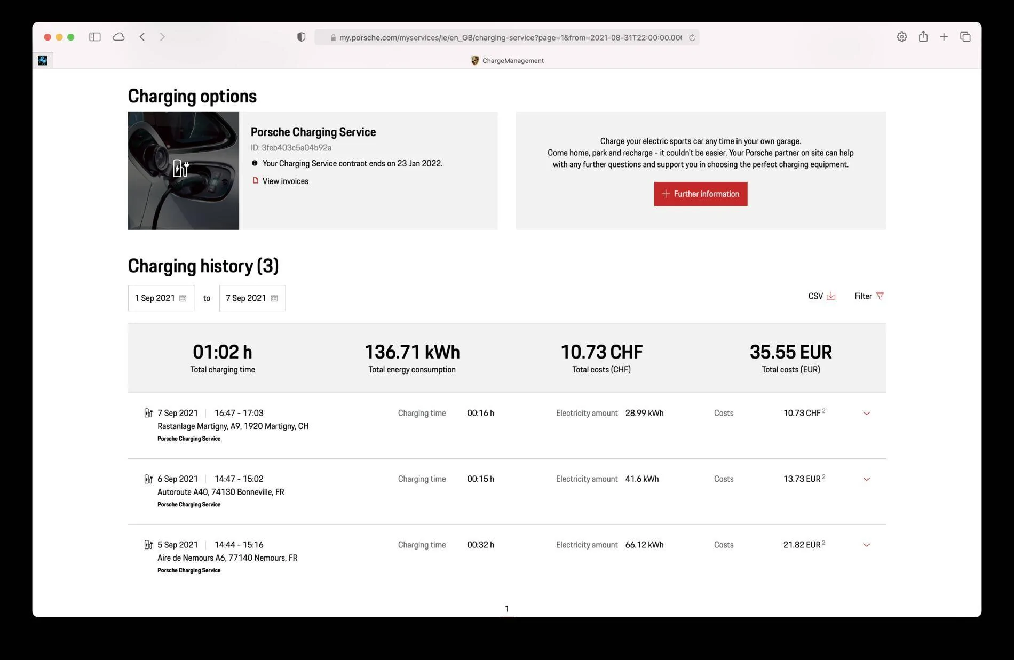Open the View invoices link
This screenshot has height=660, width=1014.
285,181
